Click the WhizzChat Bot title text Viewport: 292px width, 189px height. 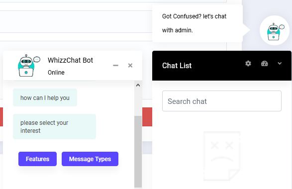pos(70,60)
